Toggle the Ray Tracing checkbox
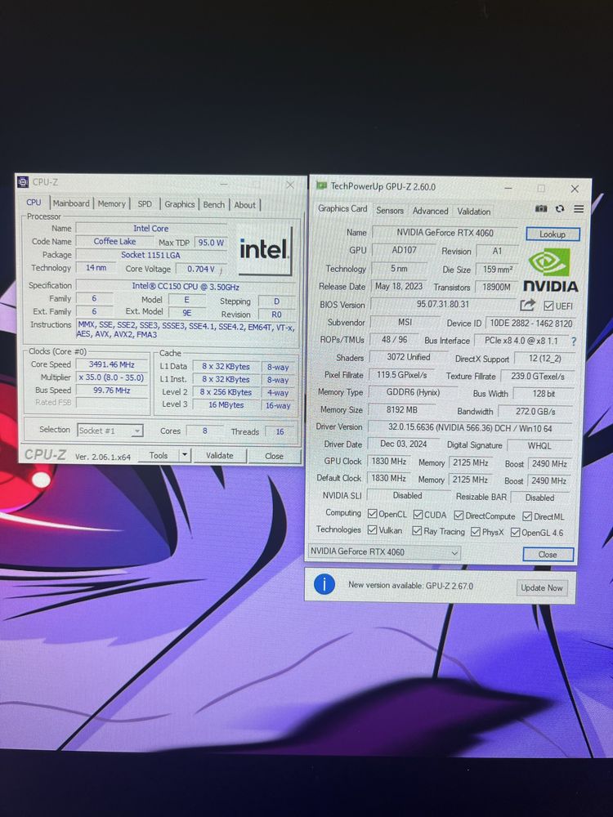613x817 pixels. [417, 531]
